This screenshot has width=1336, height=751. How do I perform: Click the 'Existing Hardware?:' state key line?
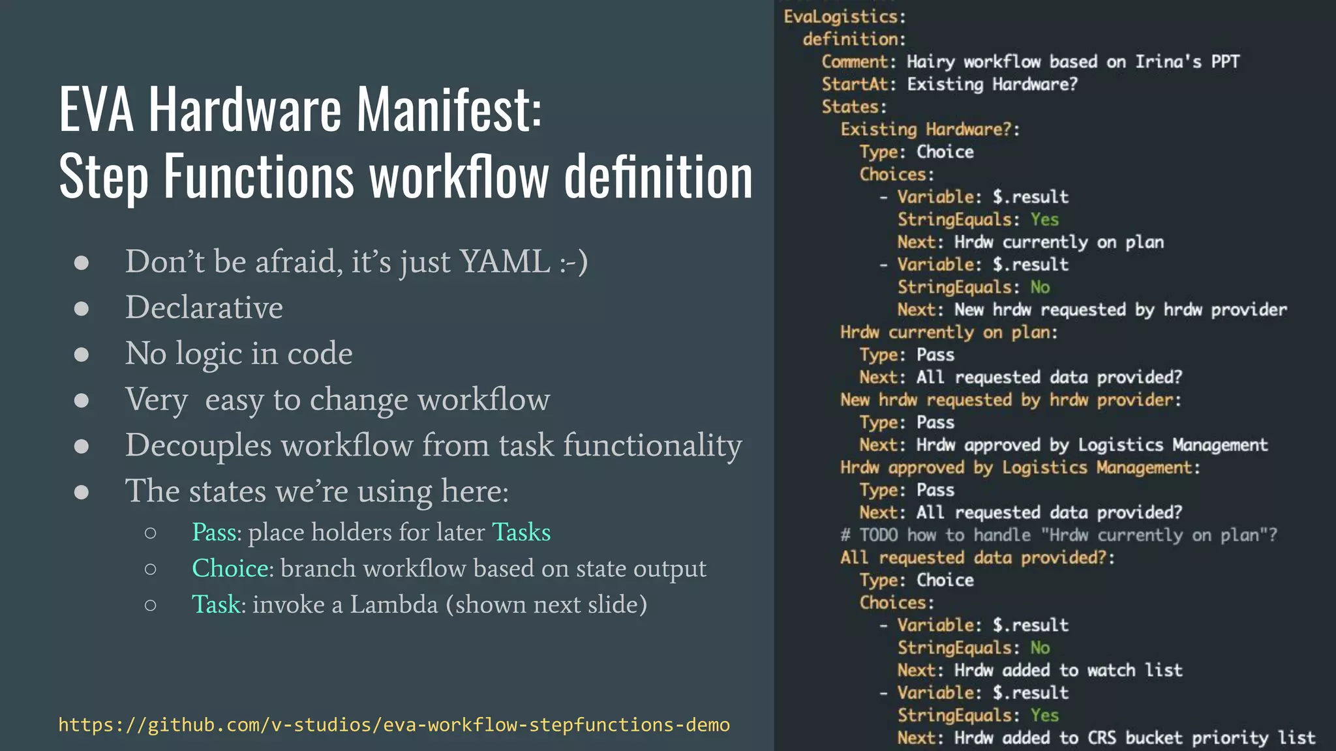click(930, 129)
